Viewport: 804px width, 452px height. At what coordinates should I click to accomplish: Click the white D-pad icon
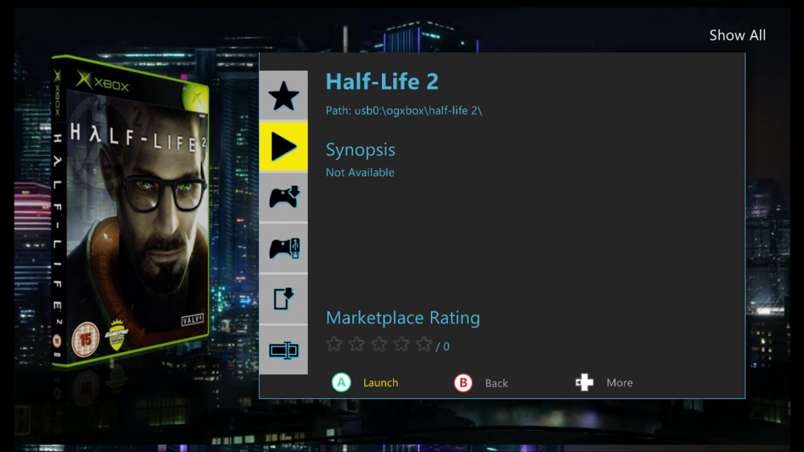pyautogui.click(x=584, y=382)
